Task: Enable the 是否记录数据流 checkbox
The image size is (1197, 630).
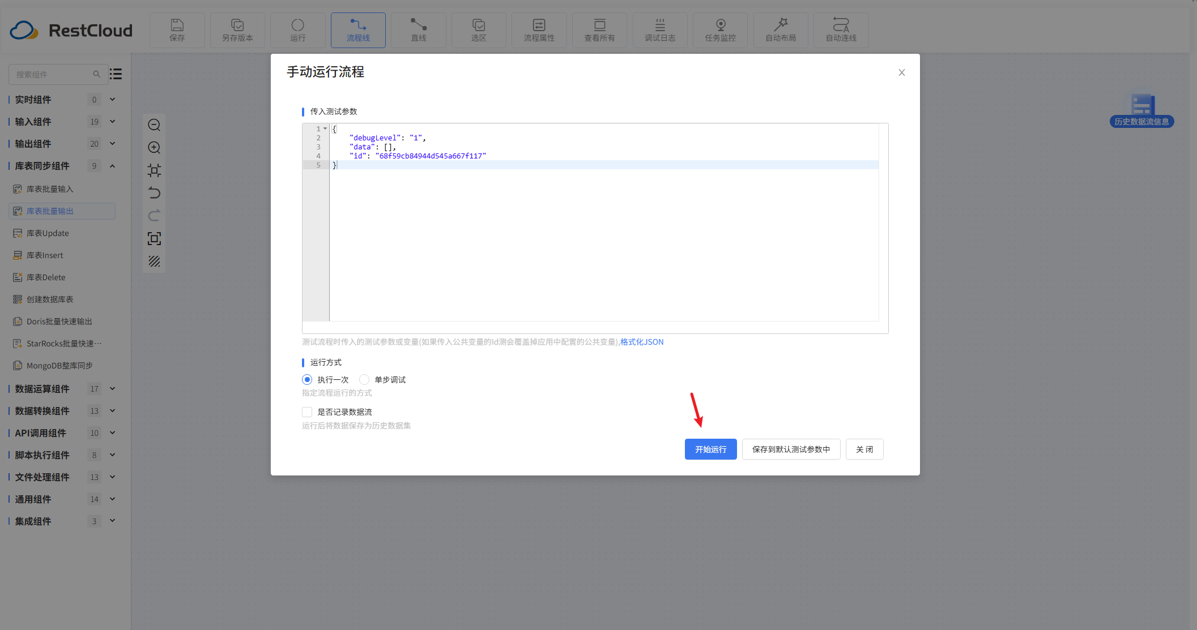Action: pos(307,412)
